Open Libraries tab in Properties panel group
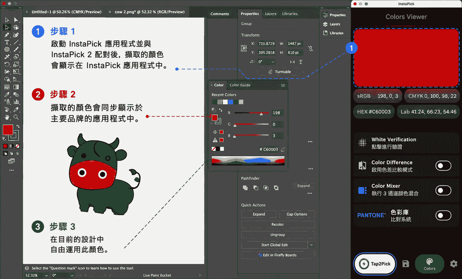The height and width of the screenshot is (279, 462). coord(290,14)
